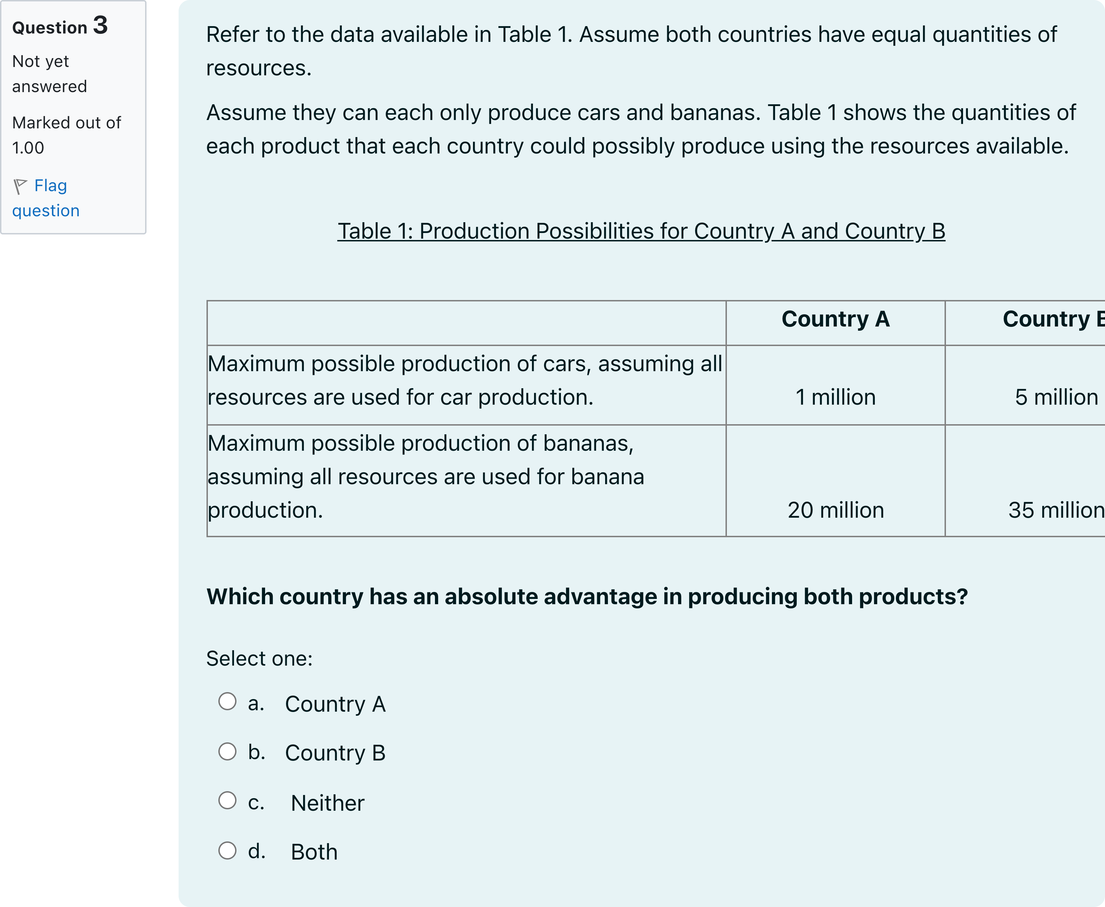Choose the radio button for option c

227,800
